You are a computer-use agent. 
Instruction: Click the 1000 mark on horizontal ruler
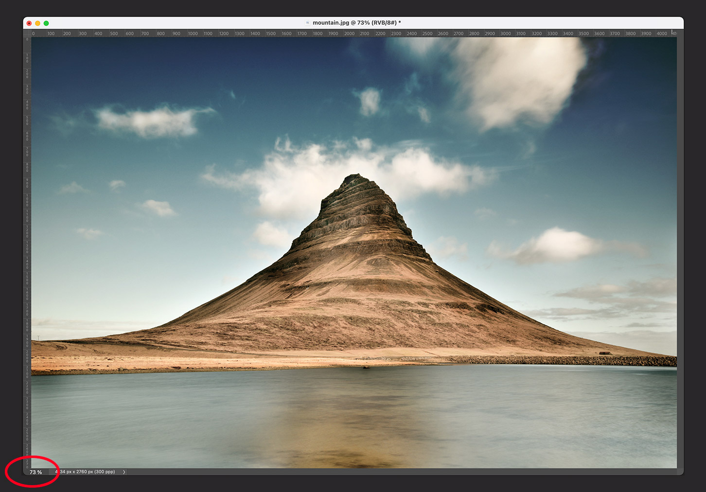193,34
